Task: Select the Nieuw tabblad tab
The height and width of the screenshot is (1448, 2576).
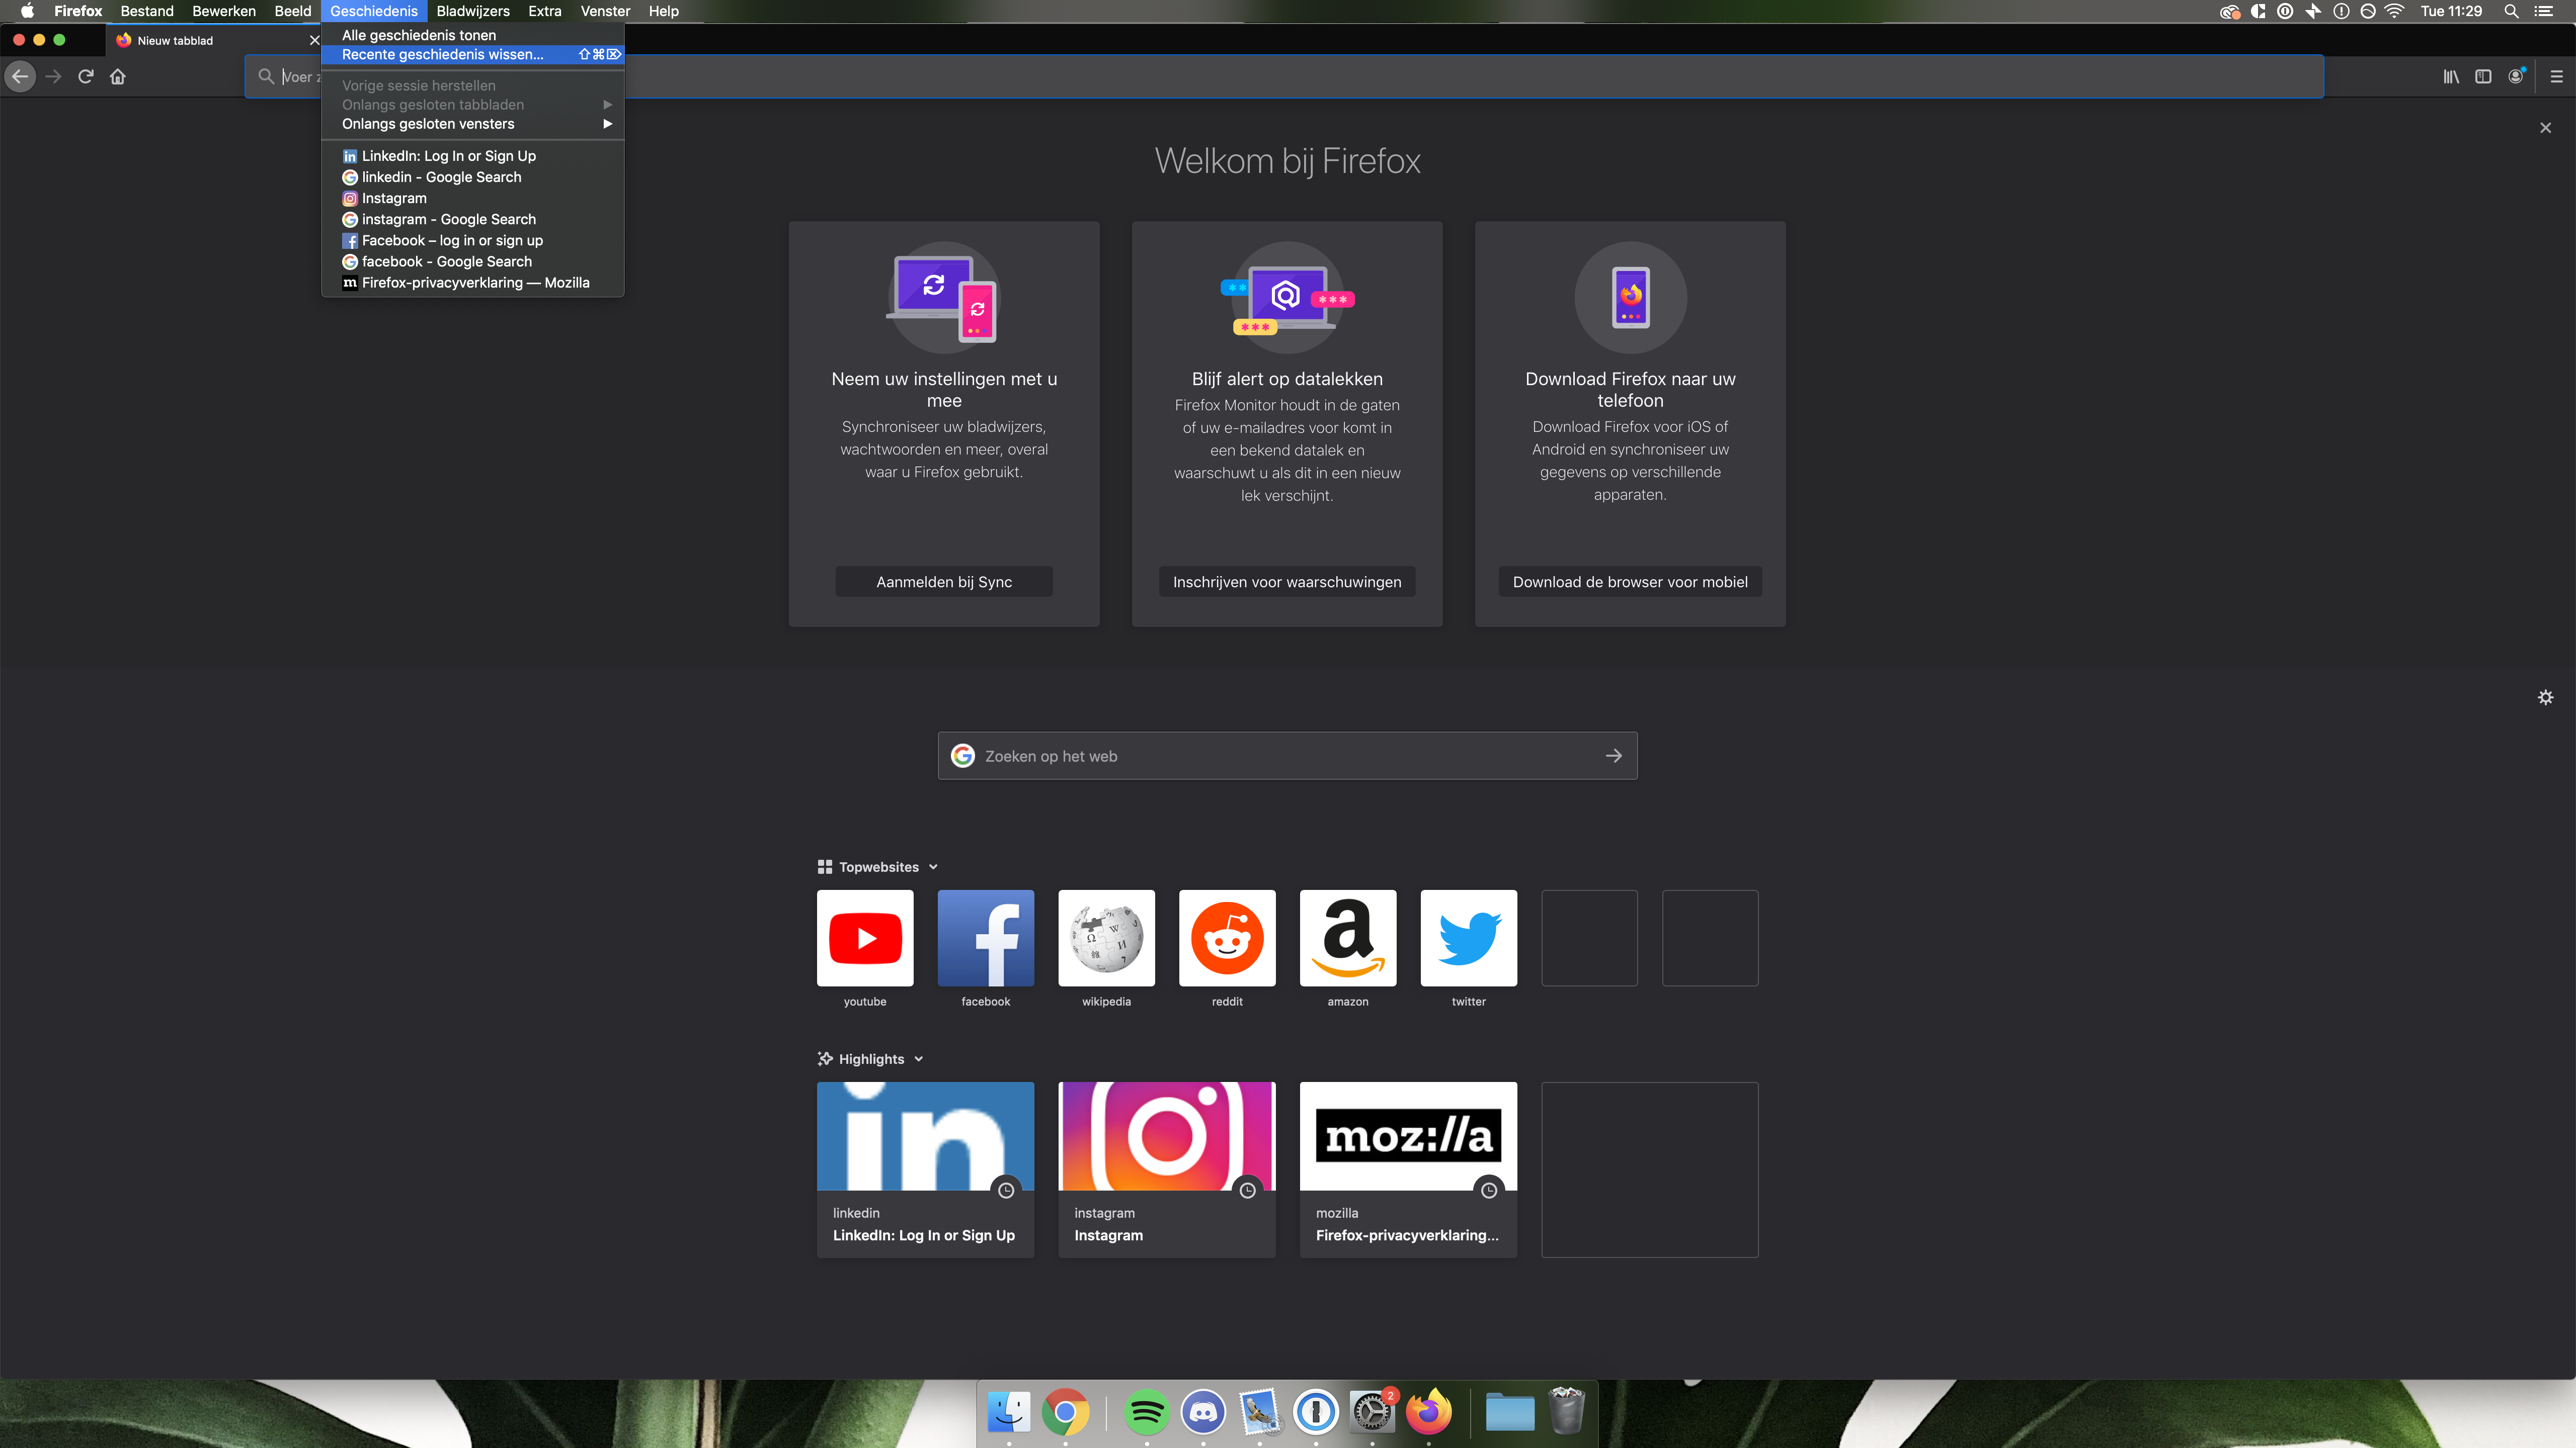Action: [213, 40]
